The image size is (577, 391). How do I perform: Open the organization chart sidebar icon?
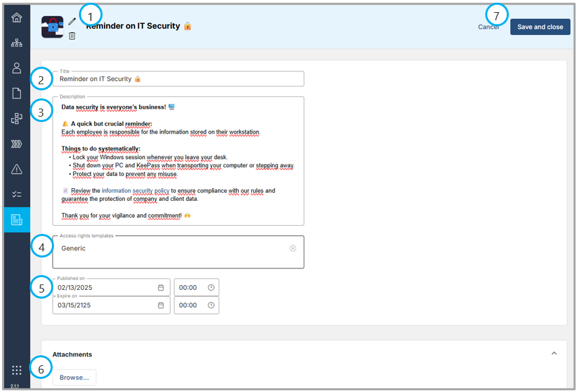click(17, 43)
